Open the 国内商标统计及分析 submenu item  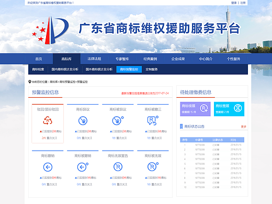65,69
